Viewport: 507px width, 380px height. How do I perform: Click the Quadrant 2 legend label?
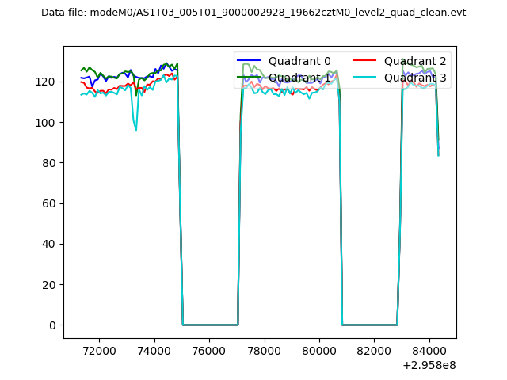415,61
